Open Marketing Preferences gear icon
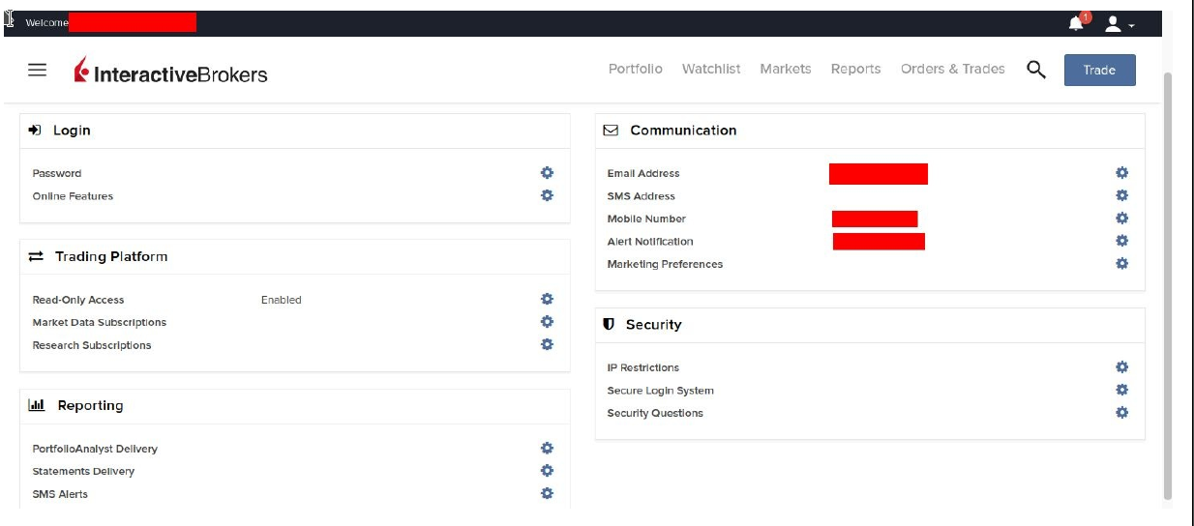Screen dimensions: 1194x526 pos(1121,263)
